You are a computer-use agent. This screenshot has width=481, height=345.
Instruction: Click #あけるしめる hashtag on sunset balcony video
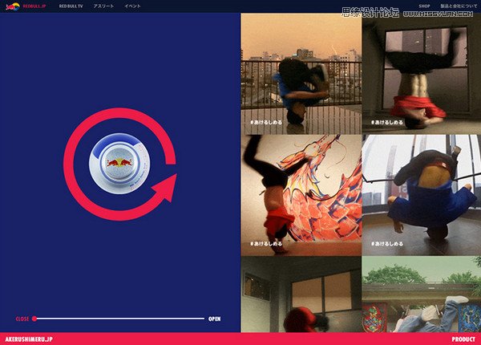coord(266,122)
